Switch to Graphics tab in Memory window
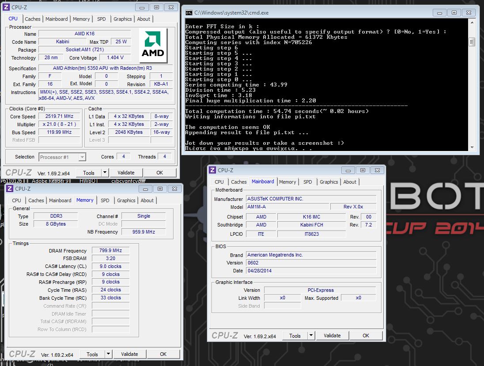Viewport: 484px width, 366px height. [x=126, y=200]
